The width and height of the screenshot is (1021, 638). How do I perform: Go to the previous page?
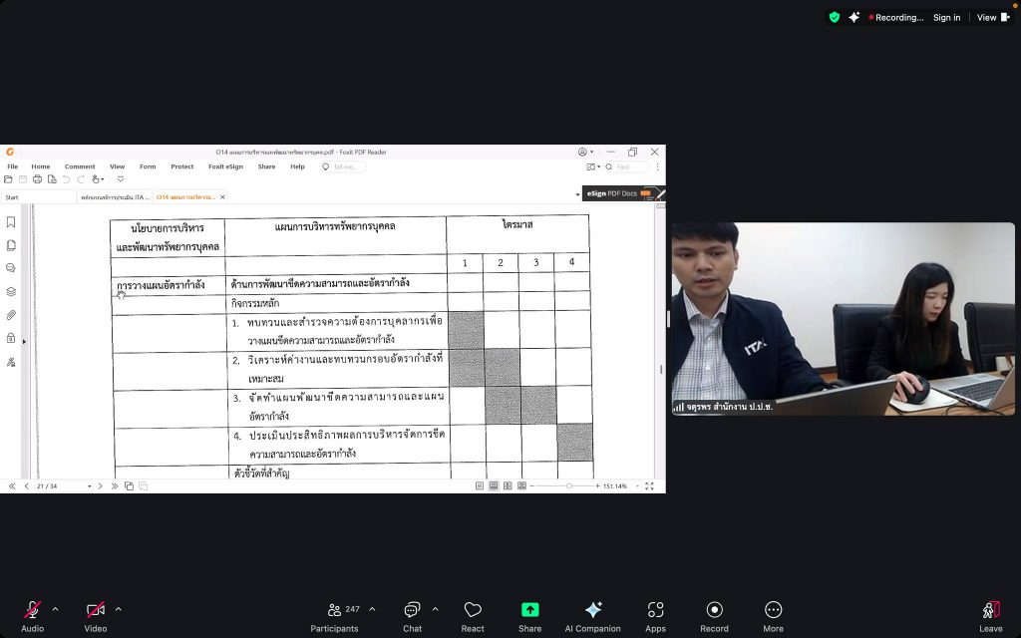click(x=26, y=486)
